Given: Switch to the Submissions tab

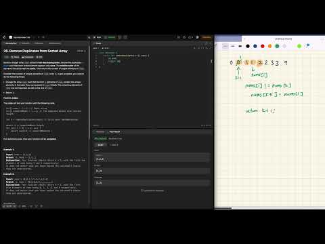Looking at the screenshot, I should coord(54,43).
